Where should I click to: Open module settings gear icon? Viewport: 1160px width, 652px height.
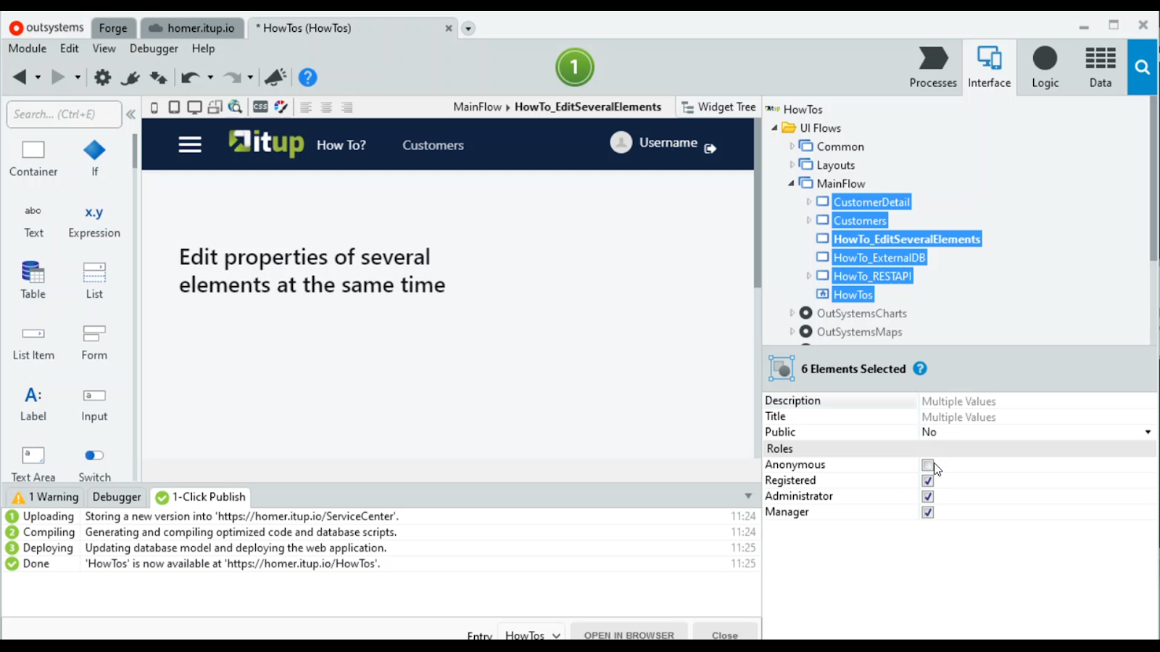coord(103,78)
